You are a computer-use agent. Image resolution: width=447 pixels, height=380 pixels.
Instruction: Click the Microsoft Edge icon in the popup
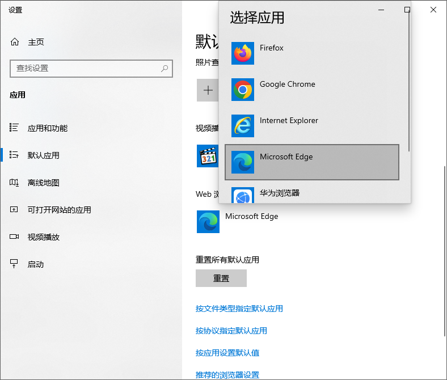[243, 162]
